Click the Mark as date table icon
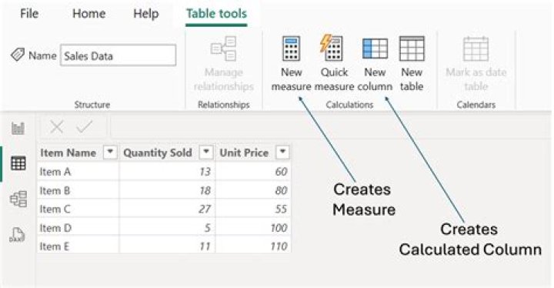The width and height of the screenshot is (554, 288). pyautogui.click(x=476, y=49)
